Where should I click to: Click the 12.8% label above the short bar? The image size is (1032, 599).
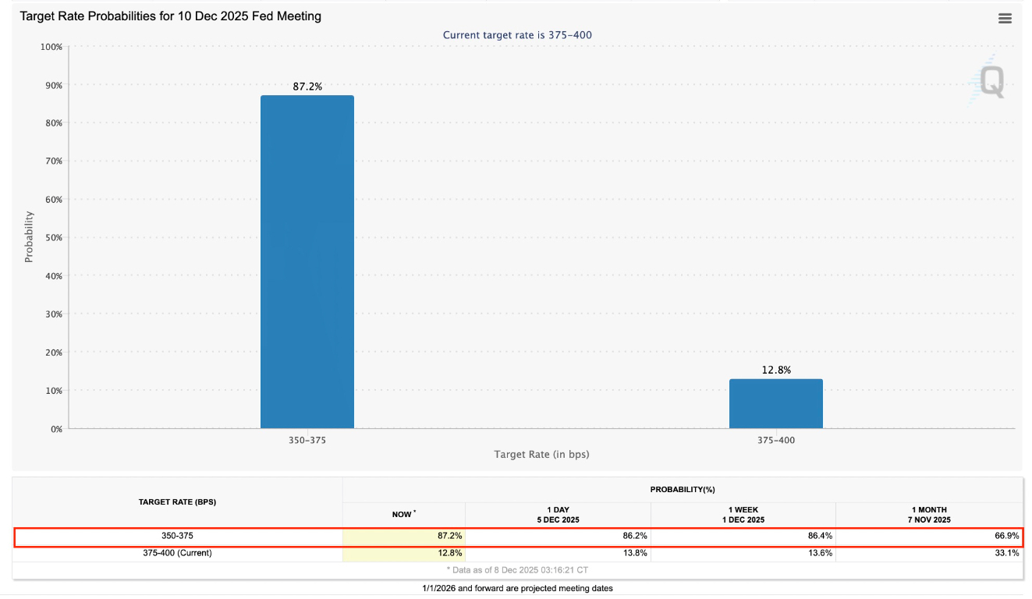tap(776, 370)
